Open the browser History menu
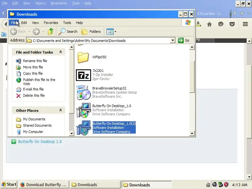252x189 pixels. coord(40,3)
